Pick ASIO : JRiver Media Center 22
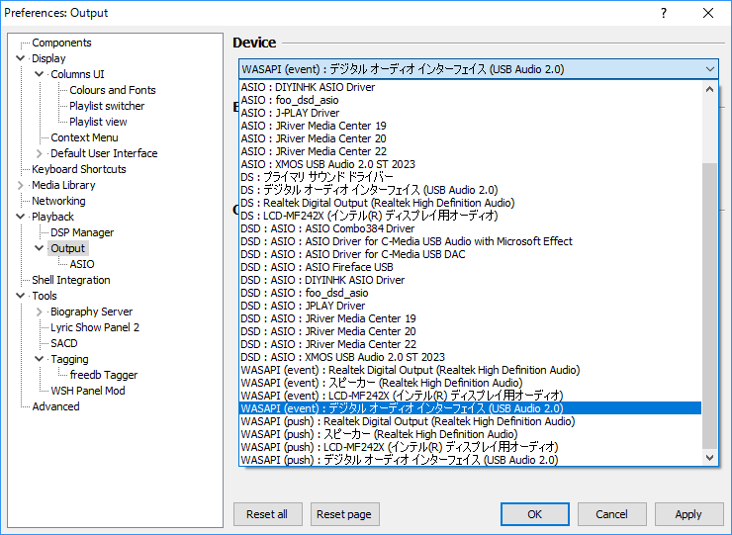Viewport: 732px width, 535px height. [x=470, y=151]
